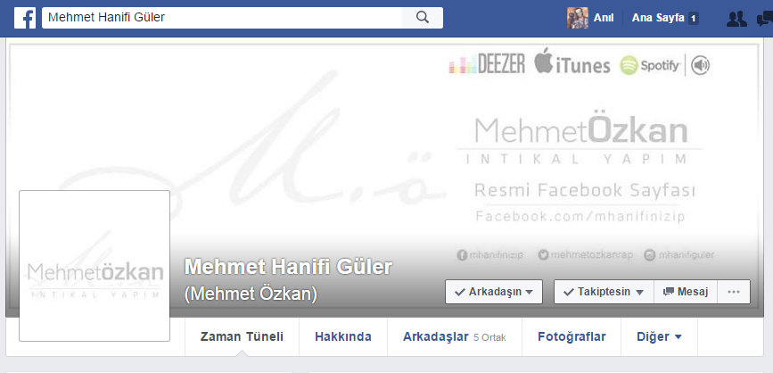This screenshot has height=373, width=773.
Task: Click the Deezer logo on the cover
Action: (x=487, y=64)
